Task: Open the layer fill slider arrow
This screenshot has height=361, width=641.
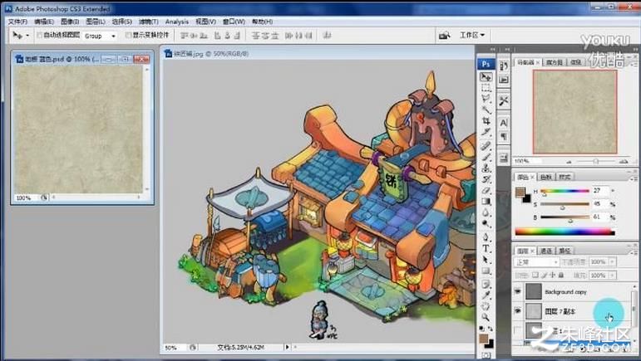Action: tap(612, 276)
